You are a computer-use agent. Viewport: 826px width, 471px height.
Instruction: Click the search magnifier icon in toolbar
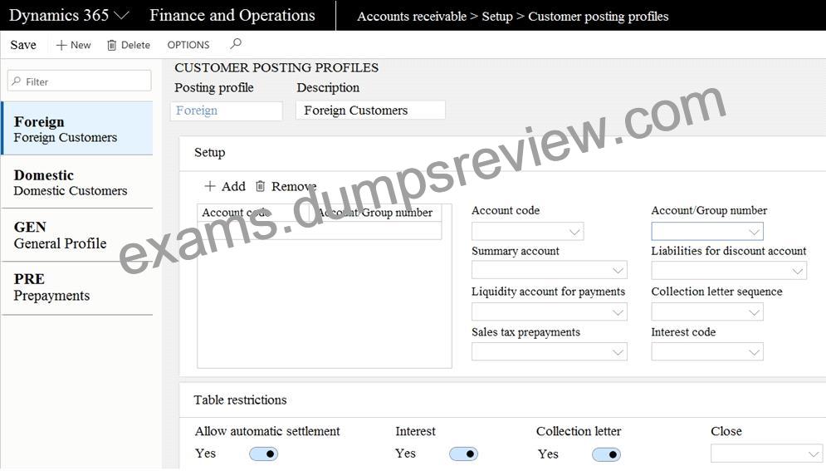click(x=236, y=44)
